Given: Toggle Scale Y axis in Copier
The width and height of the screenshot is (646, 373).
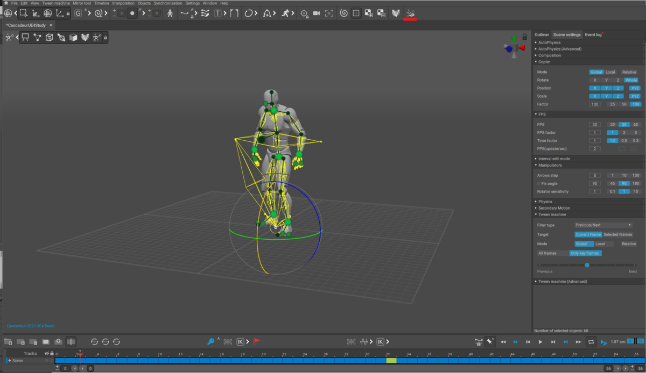Looking at the screenshot, I should click(x=606, y=96).
